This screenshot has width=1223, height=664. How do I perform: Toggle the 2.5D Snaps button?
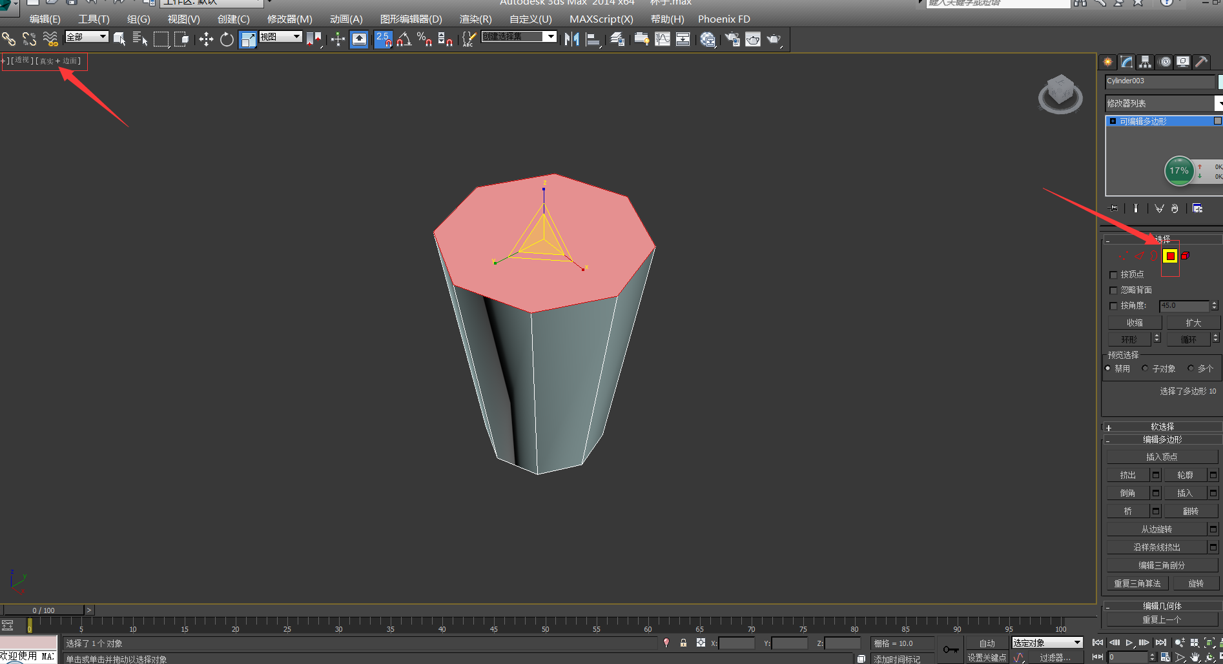(x=383, y=39)
